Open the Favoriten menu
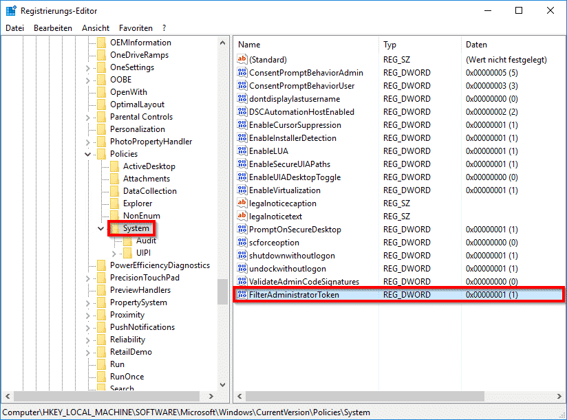567x420 pixels. 136,27
